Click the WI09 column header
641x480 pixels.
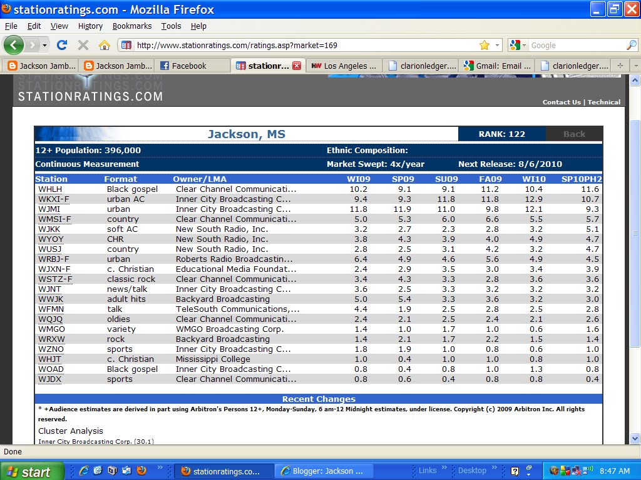coord(359,179)
